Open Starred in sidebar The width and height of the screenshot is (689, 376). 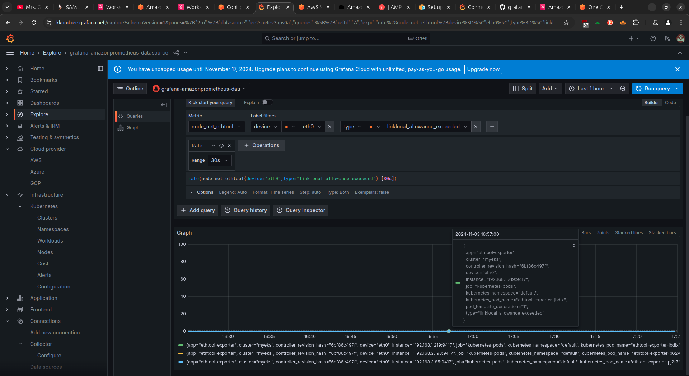tap(39, 91)
